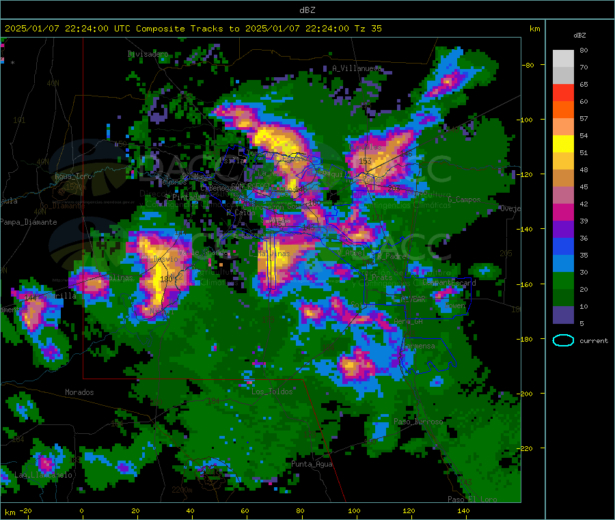Viewport: 615px width, 520px height.
Task: Click the purple 36–39 dBZ legend swatch
Action: coord(563,230)
